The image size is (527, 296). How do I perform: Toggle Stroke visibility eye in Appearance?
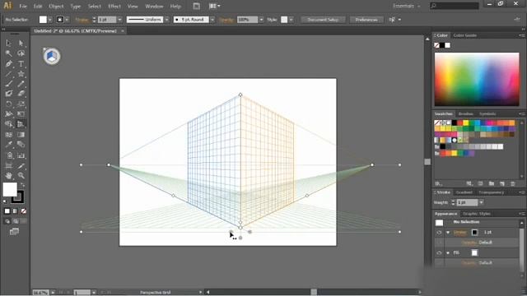(x=439, y=232)
